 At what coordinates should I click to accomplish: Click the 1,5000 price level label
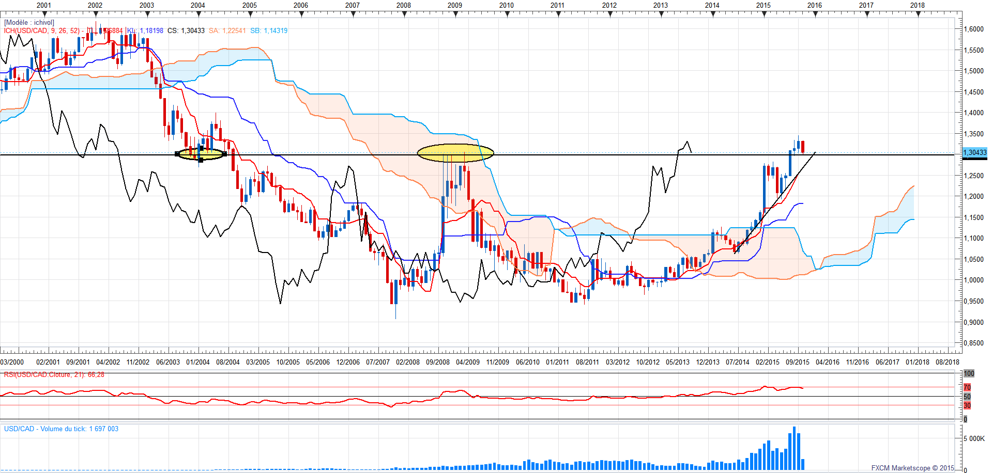tap(974, 71)
